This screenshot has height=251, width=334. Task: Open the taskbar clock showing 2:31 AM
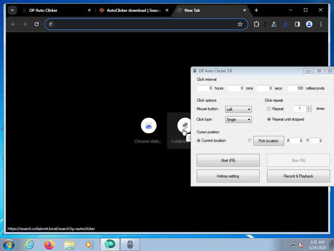click(x=317, y=245)
